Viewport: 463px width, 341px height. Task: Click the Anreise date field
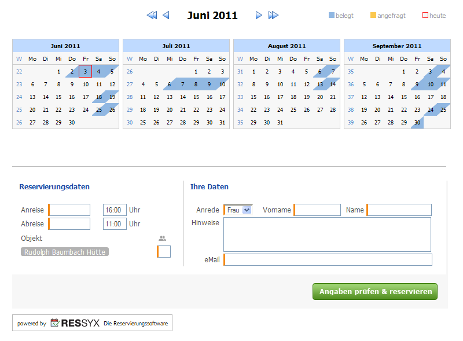70,210
